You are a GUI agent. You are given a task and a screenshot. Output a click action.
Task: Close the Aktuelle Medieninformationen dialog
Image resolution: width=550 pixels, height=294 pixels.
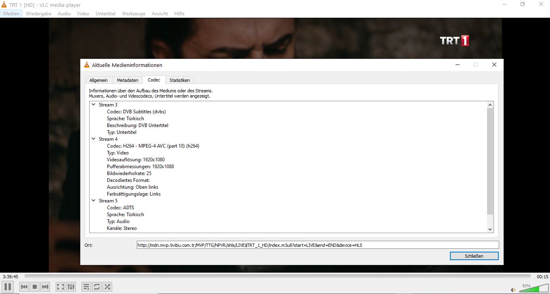(x=494, y=65)
